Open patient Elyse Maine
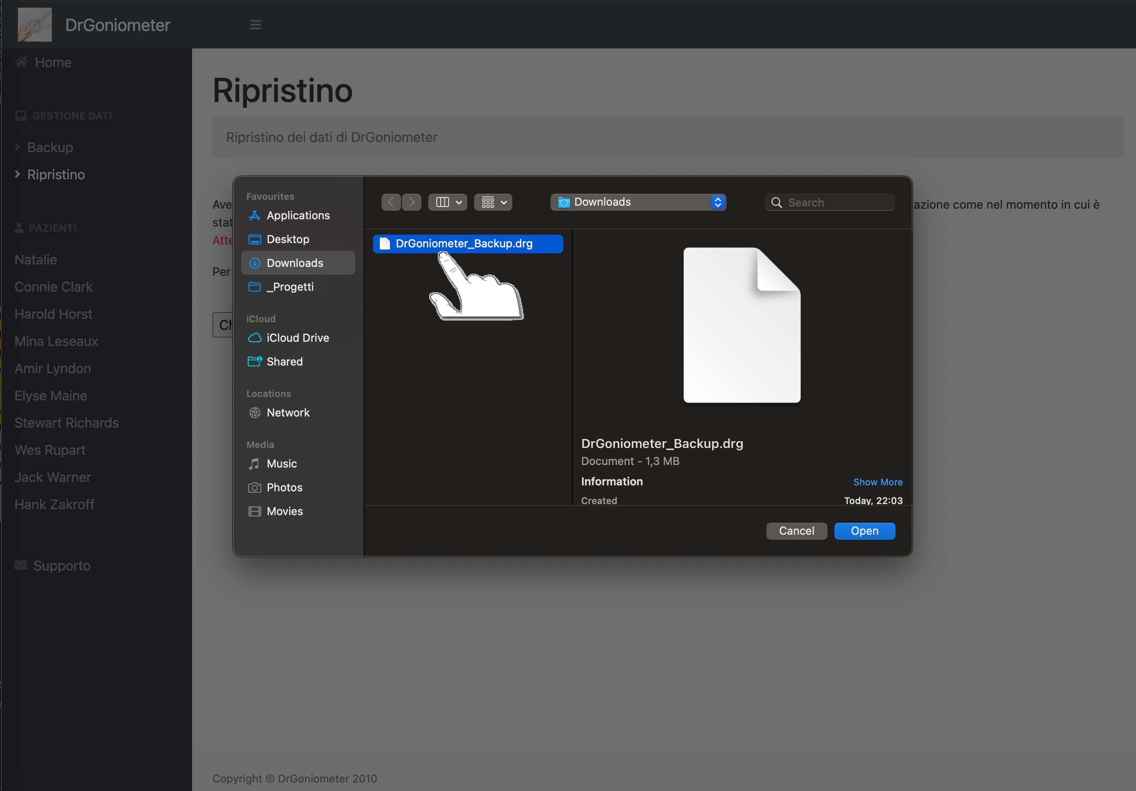Viewport: 1136px width, 791px height. click(51, 395)
